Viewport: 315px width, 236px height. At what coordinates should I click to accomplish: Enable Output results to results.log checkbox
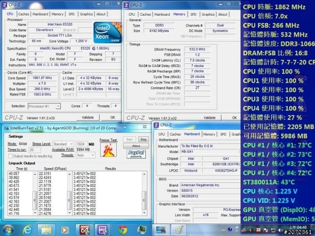click(10, 156)
